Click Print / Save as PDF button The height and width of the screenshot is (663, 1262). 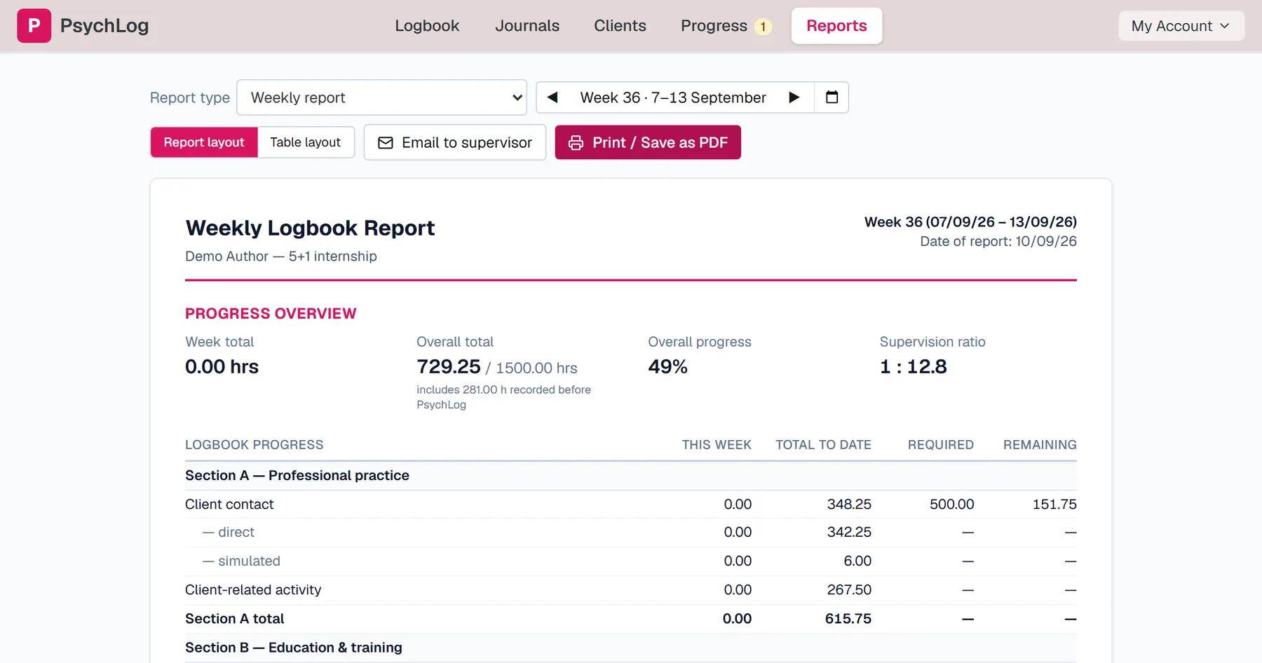point(648,142)
